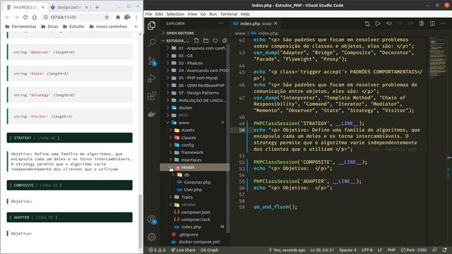Open the Explorer view in activity bar

coord(152,25)
